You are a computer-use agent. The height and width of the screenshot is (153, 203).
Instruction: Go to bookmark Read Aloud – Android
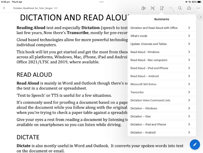tap(162, 76)
